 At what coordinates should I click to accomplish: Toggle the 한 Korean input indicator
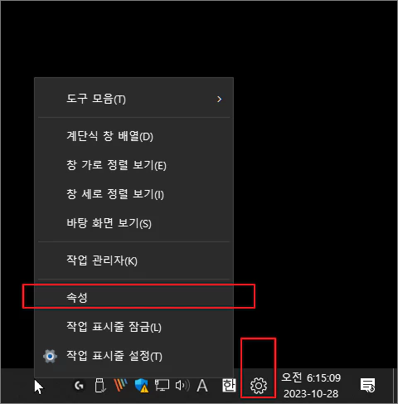[x=229, y=385]
